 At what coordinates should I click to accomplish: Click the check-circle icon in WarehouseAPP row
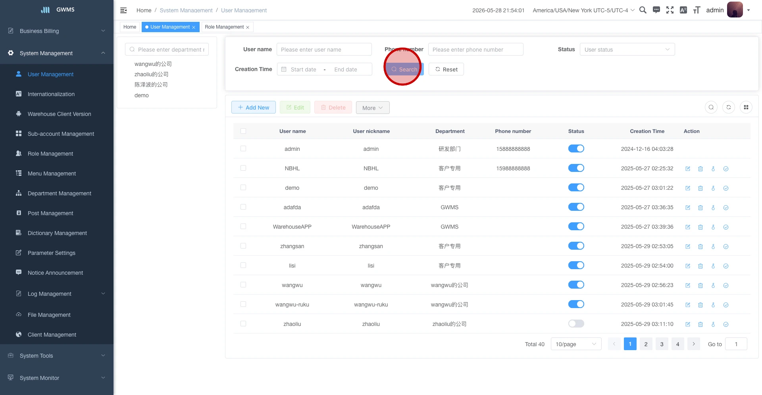[726, 227]
